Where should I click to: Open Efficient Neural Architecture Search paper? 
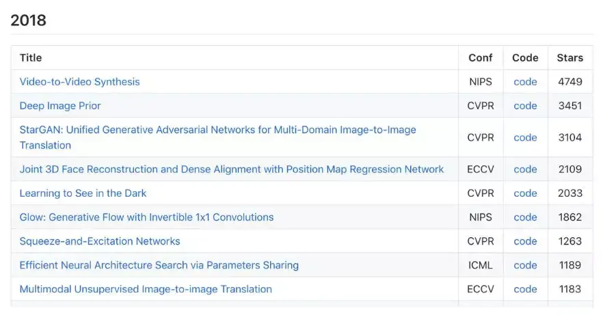click(x=159, y=265)
